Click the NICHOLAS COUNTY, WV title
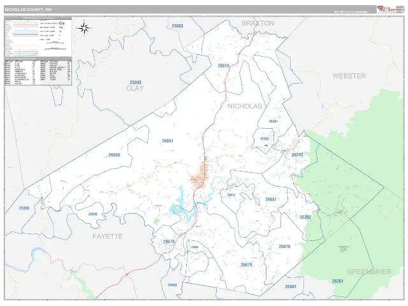The image size is (408, 306). 28,10
